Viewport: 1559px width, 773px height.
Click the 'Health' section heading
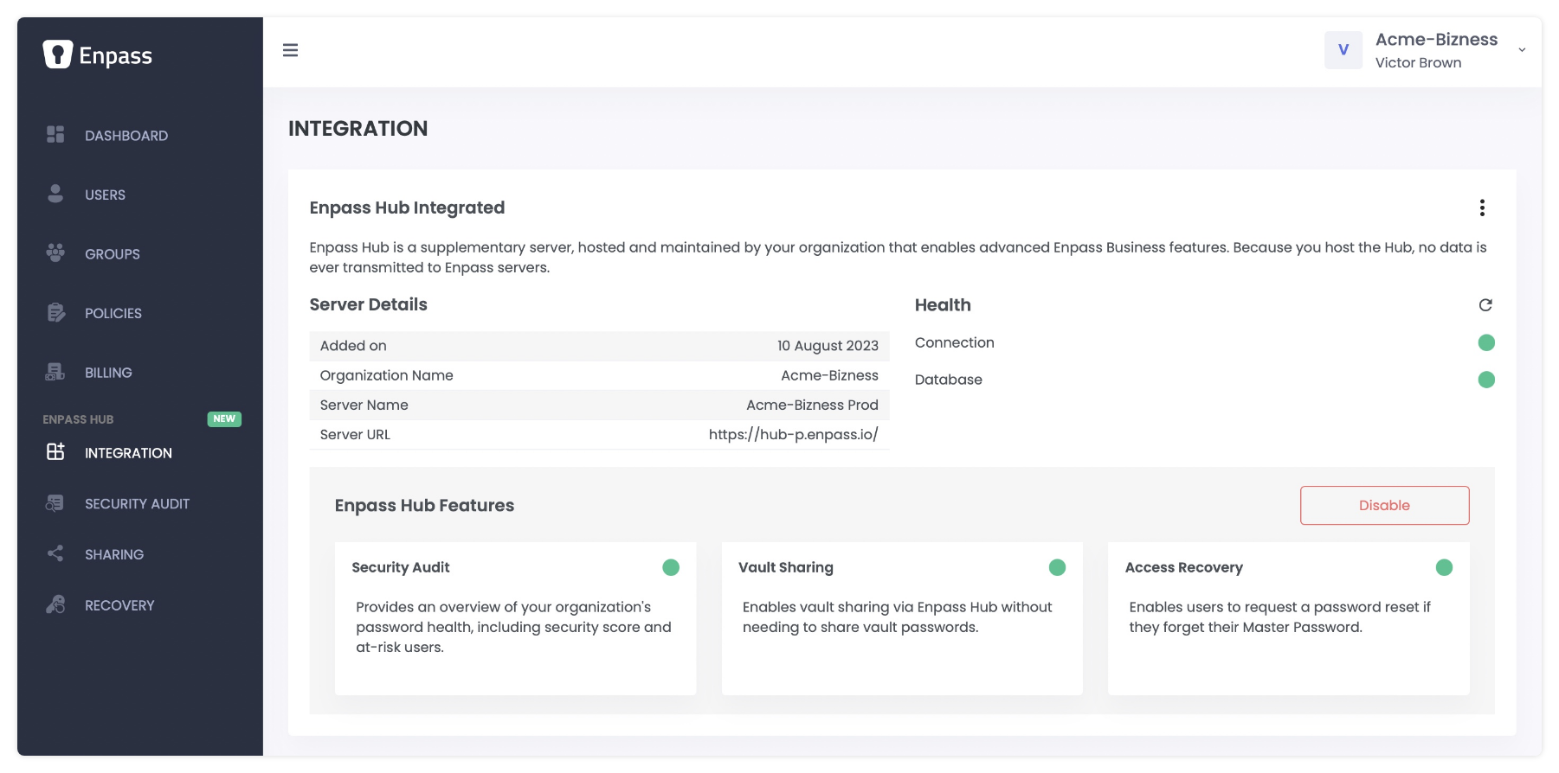point(943,305)
